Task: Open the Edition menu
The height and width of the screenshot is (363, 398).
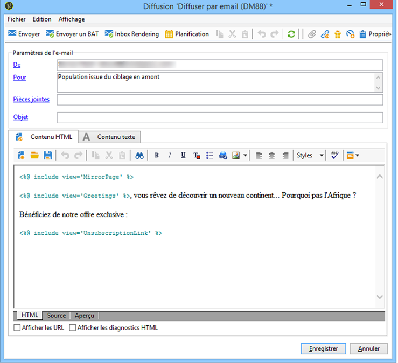Action: pos(42,19)
